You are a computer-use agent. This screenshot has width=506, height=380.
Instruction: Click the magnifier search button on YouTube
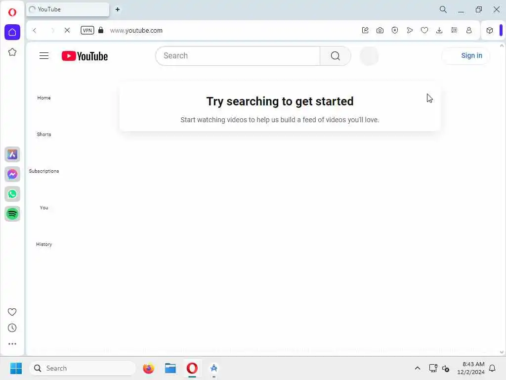[336, 56]
